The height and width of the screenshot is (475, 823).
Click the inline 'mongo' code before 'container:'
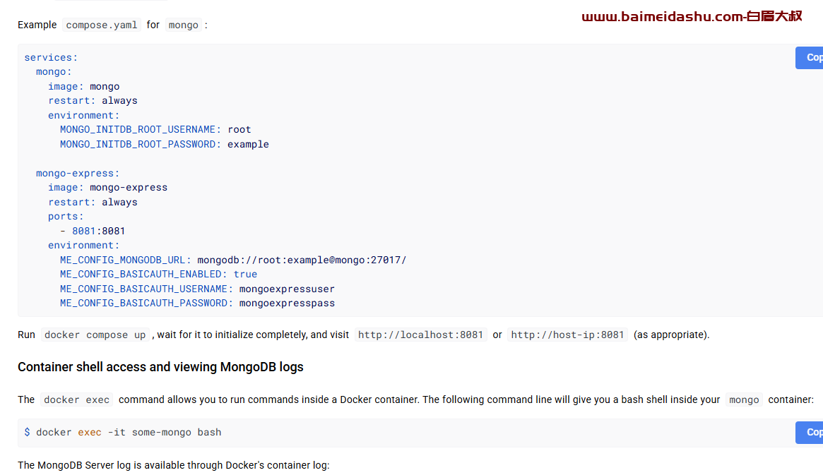point(744,399)
